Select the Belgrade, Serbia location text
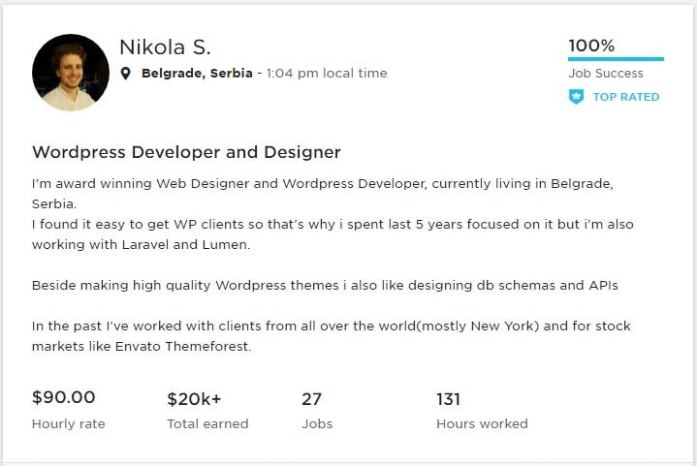 pos(197,74)
